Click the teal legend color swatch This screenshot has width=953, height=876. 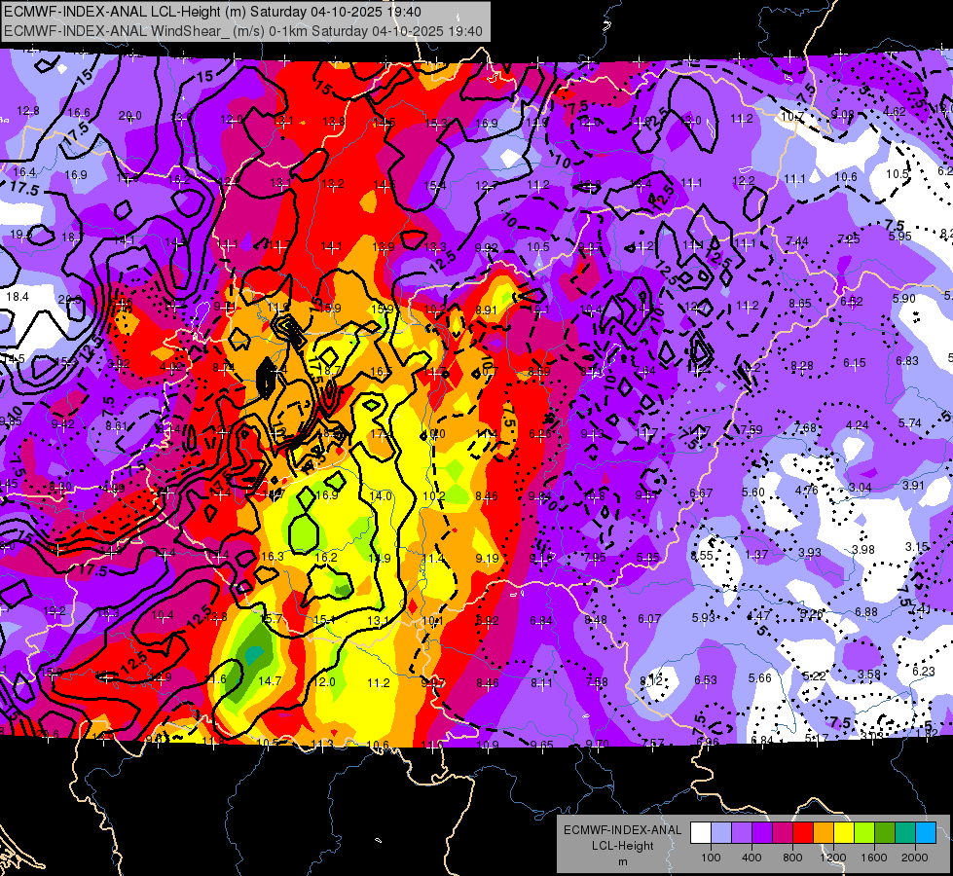(905, 833)
